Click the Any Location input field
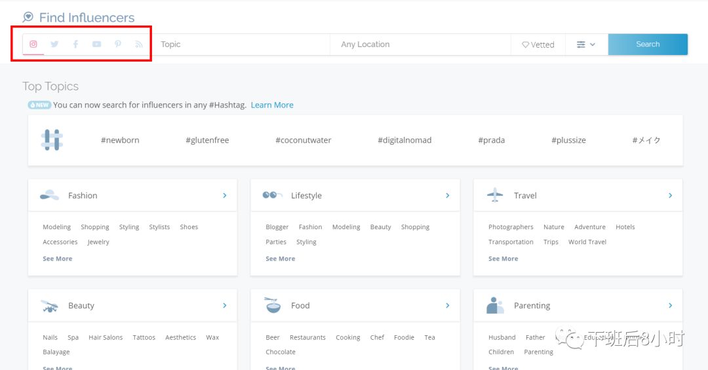The width and height of the screenshot is (708, 370). (420, 45)
